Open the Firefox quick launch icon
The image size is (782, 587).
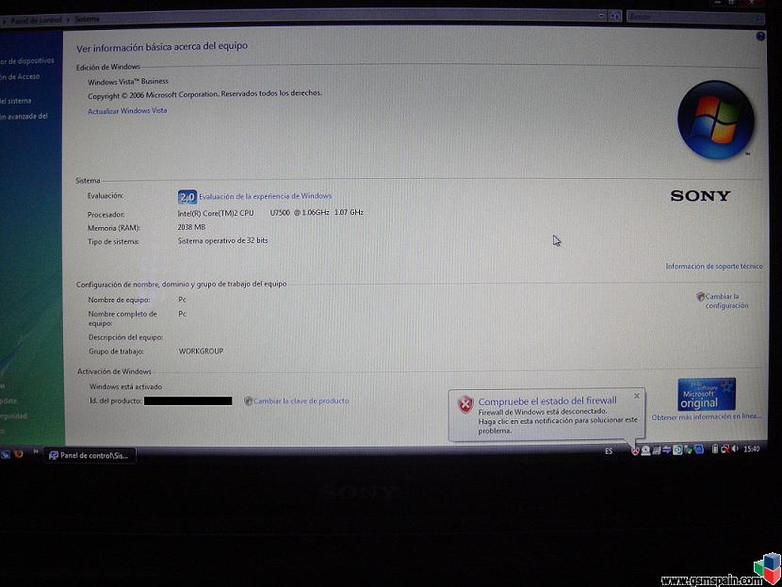(19, 454)
